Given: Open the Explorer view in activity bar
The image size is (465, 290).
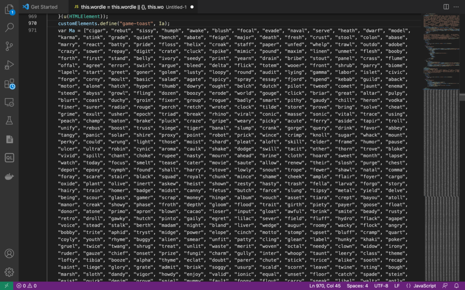Looking at the screenshot, I should pyautogui.click(x=9, y=8).
